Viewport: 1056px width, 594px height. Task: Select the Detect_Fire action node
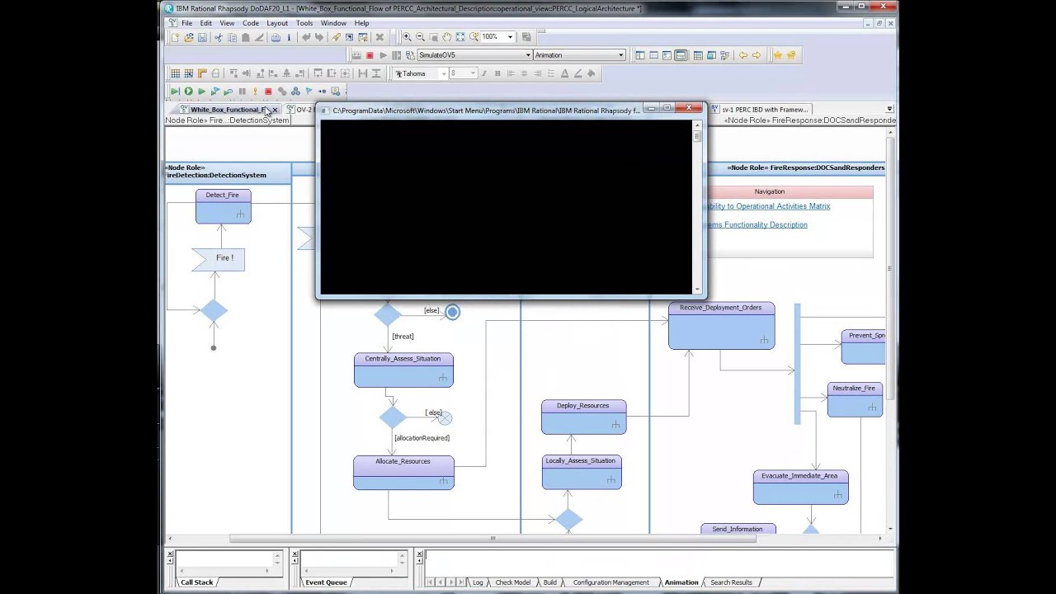pyautogui.click(x=223, y=206)
